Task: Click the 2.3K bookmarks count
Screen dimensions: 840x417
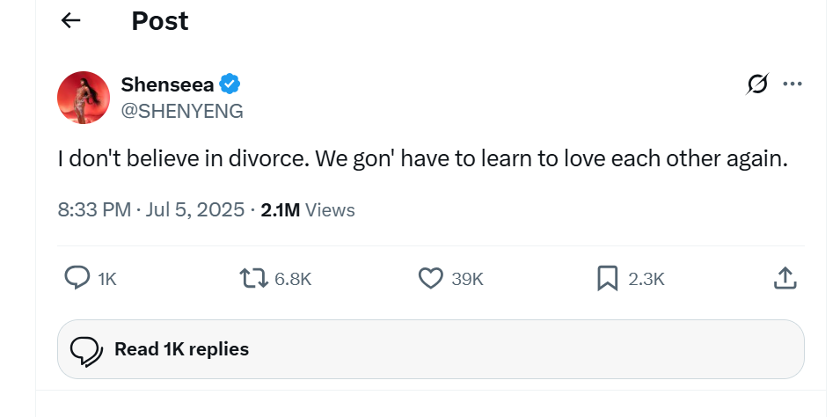Action: (646, 279)
